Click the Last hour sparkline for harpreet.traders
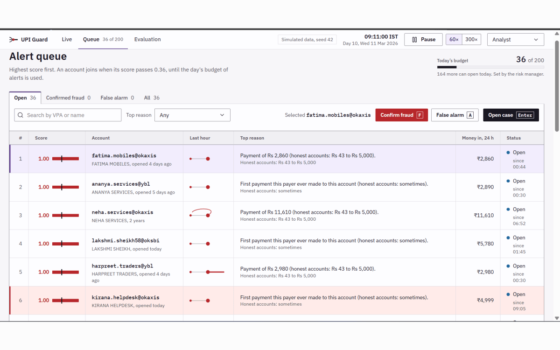 coord(207,272)
